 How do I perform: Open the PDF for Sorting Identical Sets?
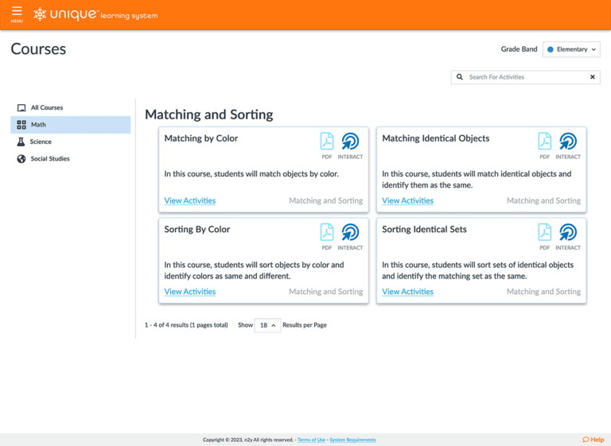(545, 234)
